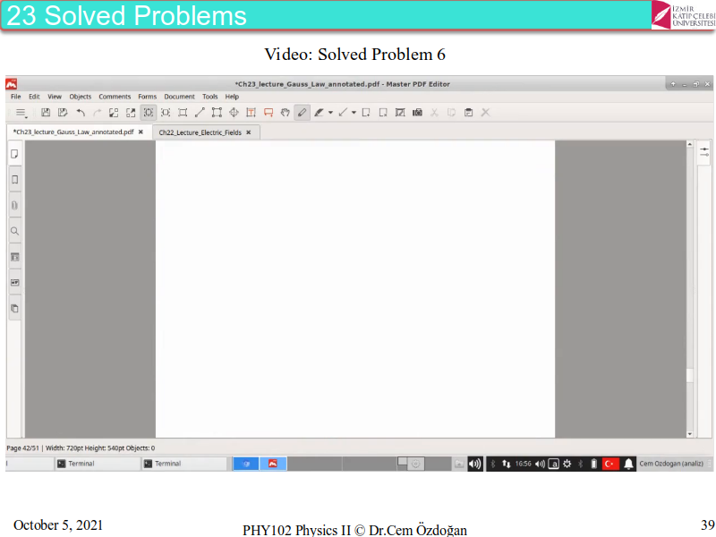Viewport: 716px width, 537px height.
Task: Select the Hand pan tool
Action: pyautogui.click(x=285, y=113)
